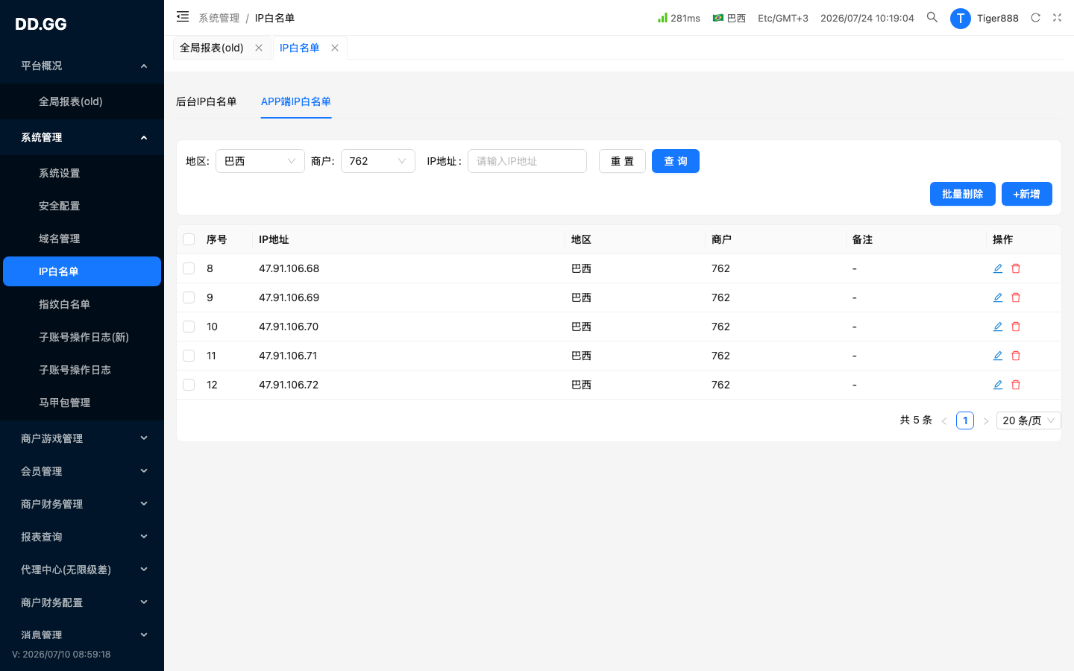Click the +新增 add button

point(1027,194)
